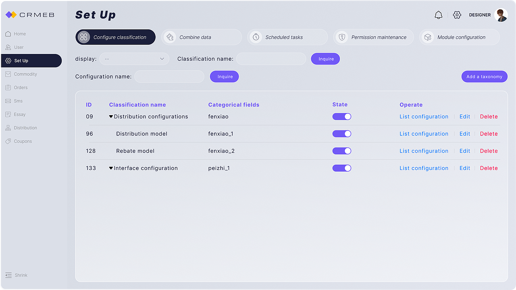This screenshot has width=516, height=290.
Task: Open the Permission maintenance tab
Action: click(373, 37)
